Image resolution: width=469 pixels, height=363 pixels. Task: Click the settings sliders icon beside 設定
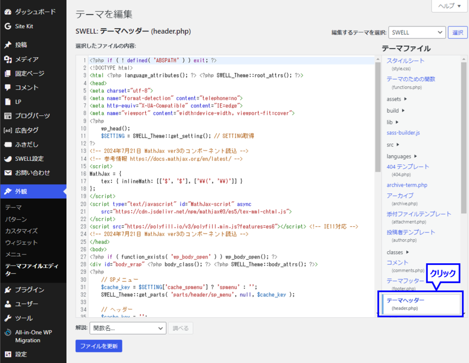(x=8, y=354)
